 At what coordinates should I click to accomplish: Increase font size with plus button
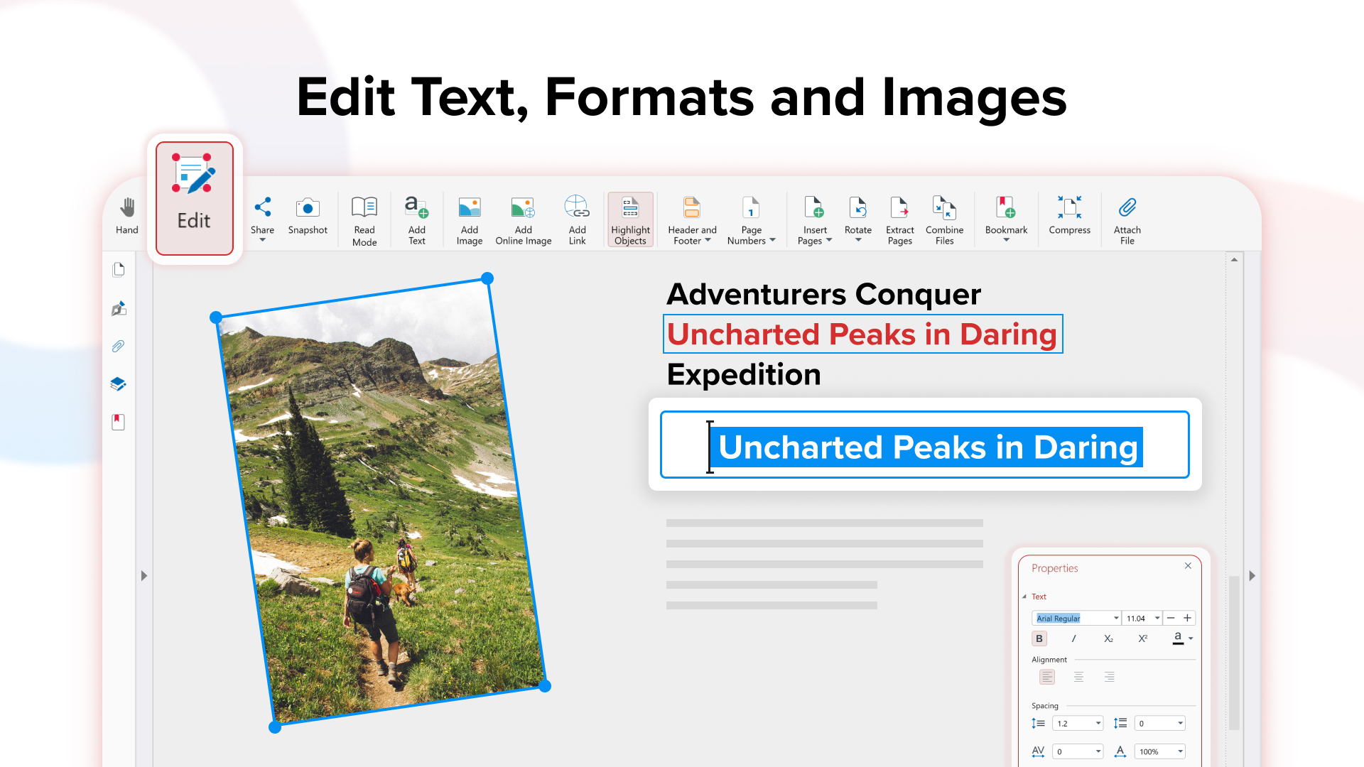point(1187,618)
